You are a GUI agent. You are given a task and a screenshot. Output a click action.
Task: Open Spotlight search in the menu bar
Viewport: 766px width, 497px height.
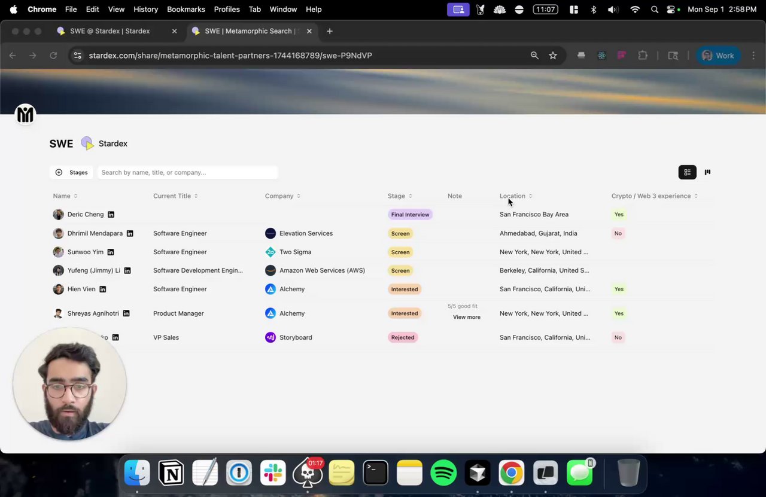point(655,10)
